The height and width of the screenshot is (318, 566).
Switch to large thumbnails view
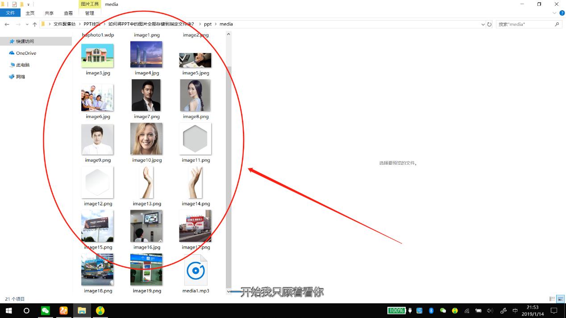(560, 299)
